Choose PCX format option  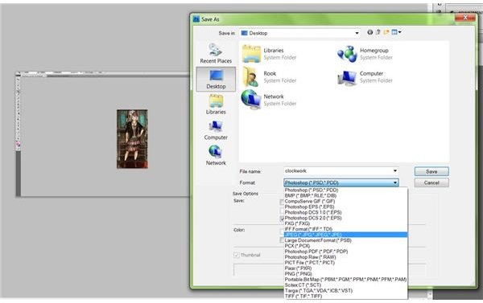pos(345,246)
